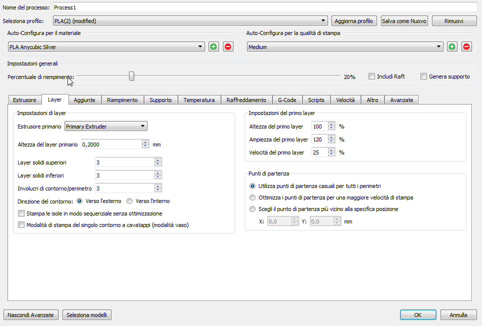Remove Medium quality preset with red minus

(x=466, y=46)
